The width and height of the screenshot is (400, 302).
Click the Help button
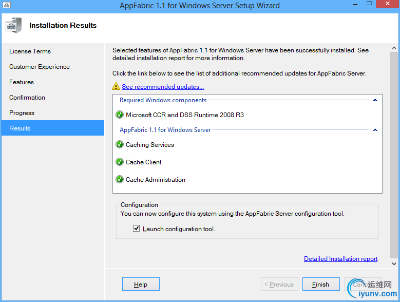[141, 284]
